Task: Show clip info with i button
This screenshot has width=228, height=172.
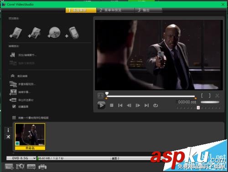Action: pyautogui.click(x=8, y=130)
